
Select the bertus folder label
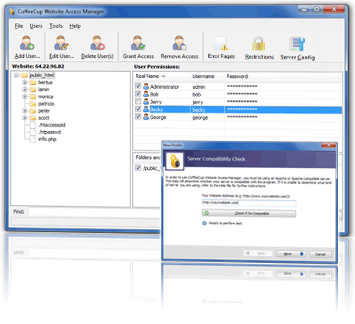[x=46, y=83]
